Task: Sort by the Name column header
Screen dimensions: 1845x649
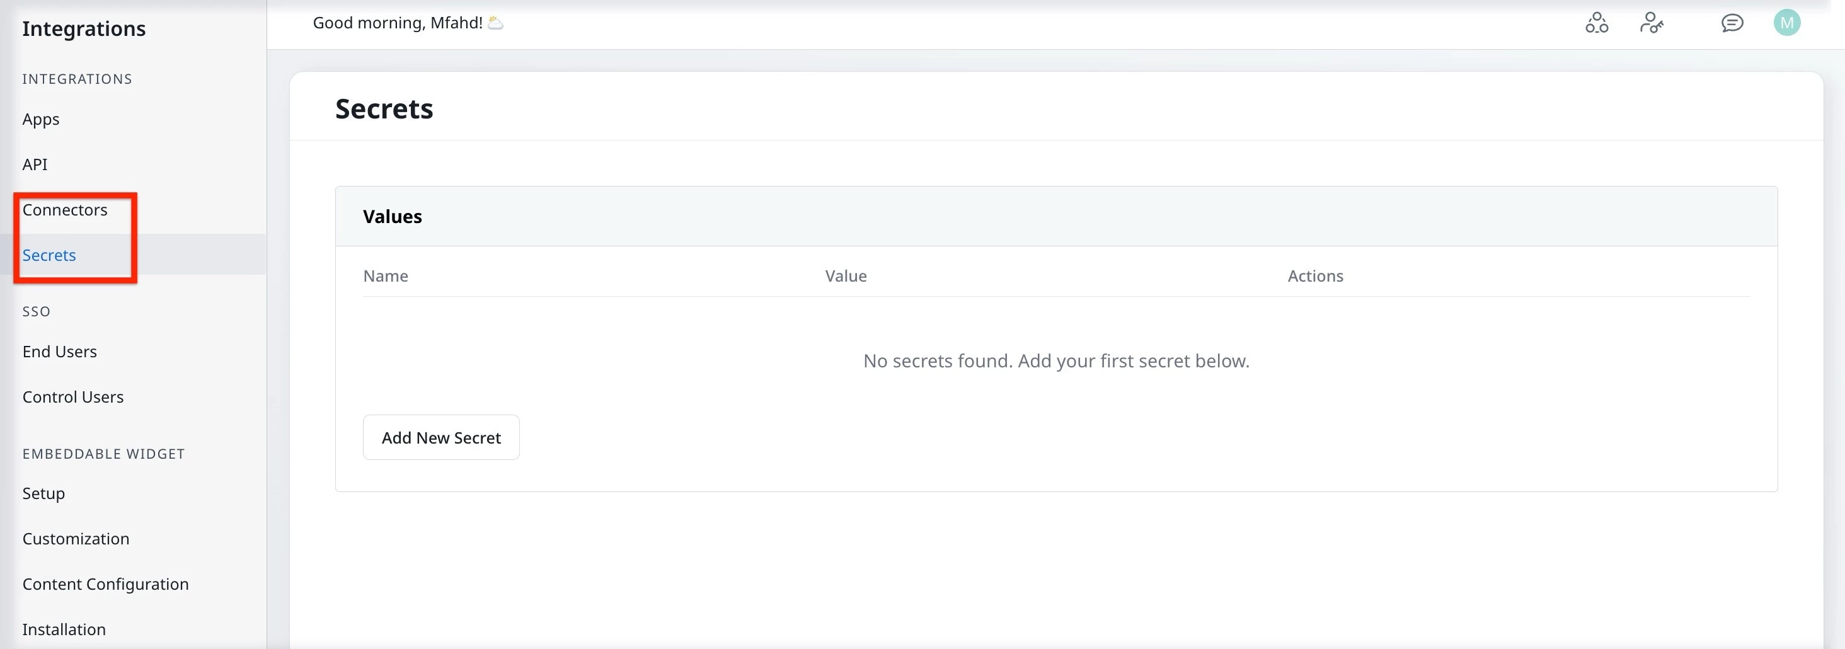Action: coord(386,275)
